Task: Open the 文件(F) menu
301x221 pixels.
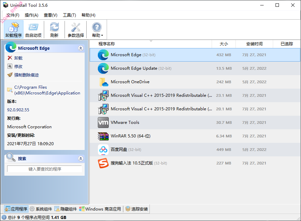Action: point(13,15)
